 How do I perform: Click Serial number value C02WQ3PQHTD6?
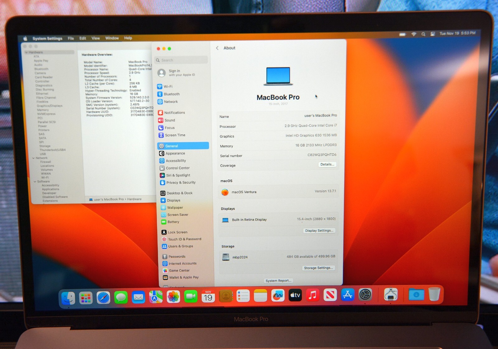point(322,155)
